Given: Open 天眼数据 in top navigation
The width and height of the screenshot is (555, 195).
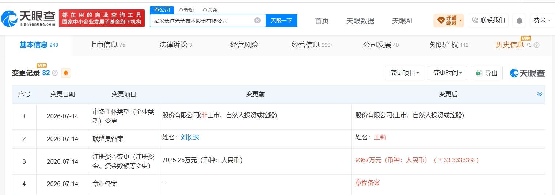Looking at the screenshot, I should [360, 21].
